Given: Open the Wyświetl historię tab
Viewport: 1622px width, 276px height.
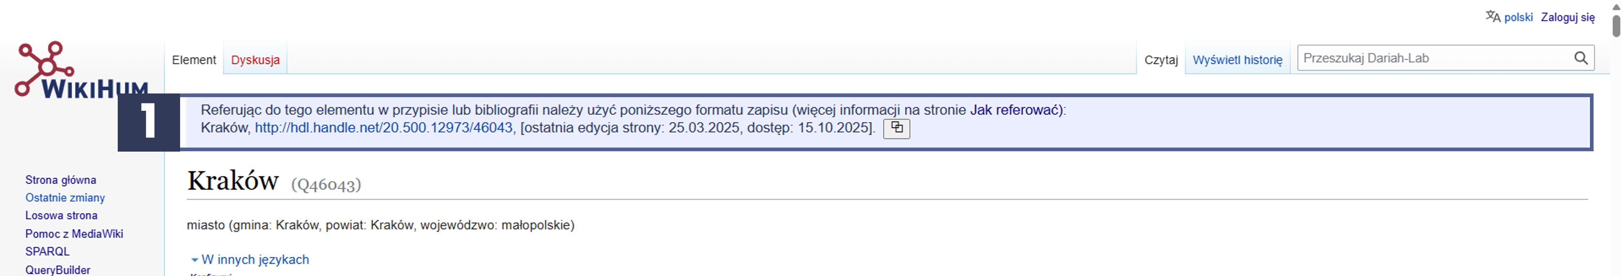Looking at the screenshot, I should tap(1237, 60).
